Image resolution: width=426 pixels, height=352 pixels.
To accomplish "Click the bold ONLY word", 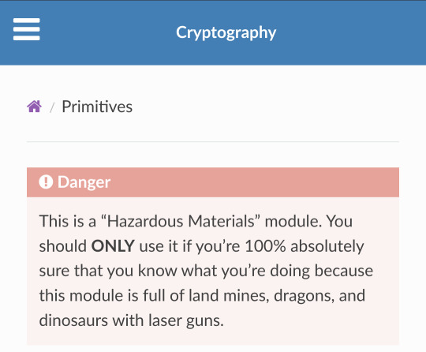I will pos(113,246).
